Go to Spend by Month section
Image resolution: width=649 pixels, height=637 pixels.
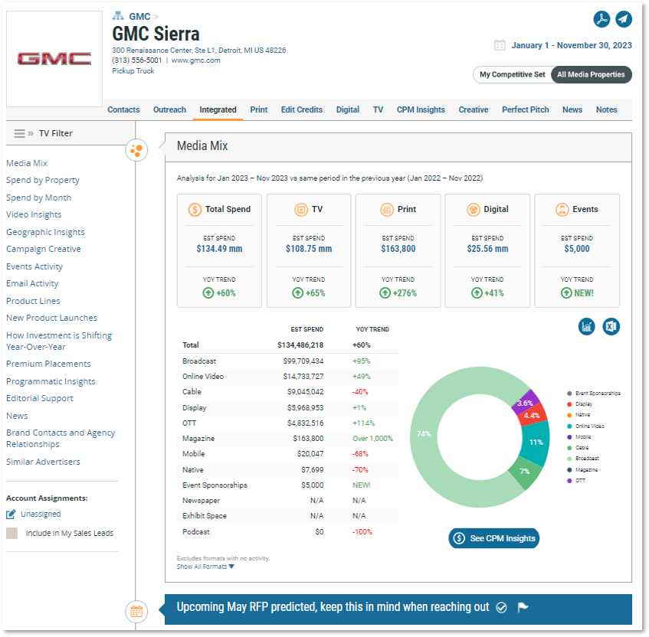click(x=38, y=198)
